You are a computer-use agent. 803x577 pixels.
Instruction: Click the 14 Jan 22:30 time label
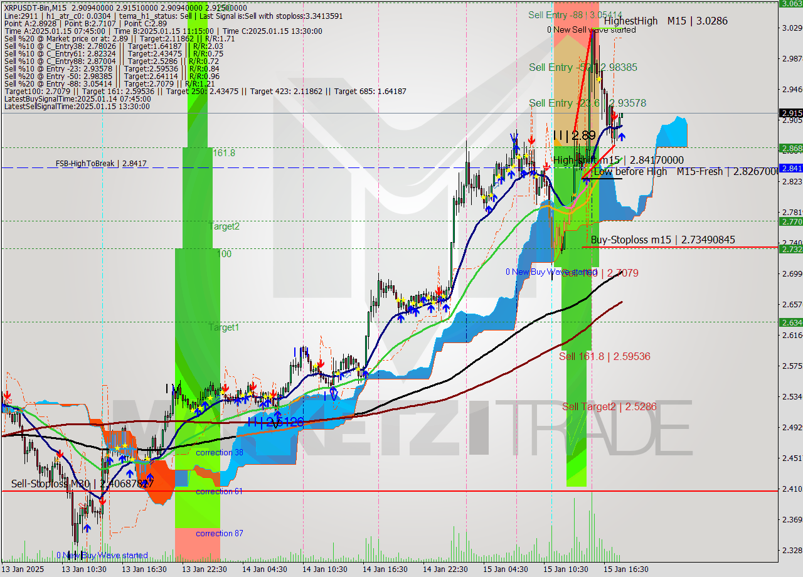point(445,569)
